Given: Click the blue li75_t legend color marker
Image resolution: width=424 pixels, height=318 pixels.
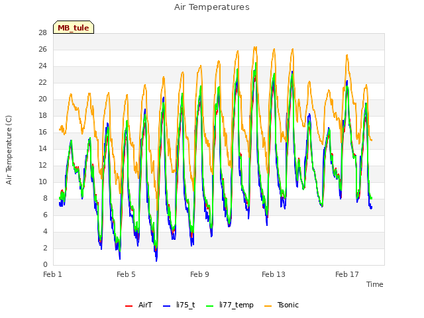Looking at the screenshot, I should pos(166,306).
